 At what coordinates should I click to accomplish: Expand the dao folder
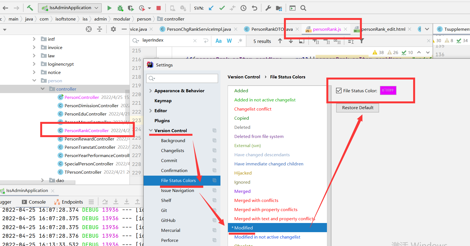[x=42, y=180]
